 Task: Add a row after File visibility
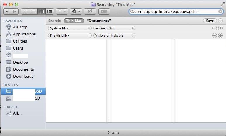point(220,35)
